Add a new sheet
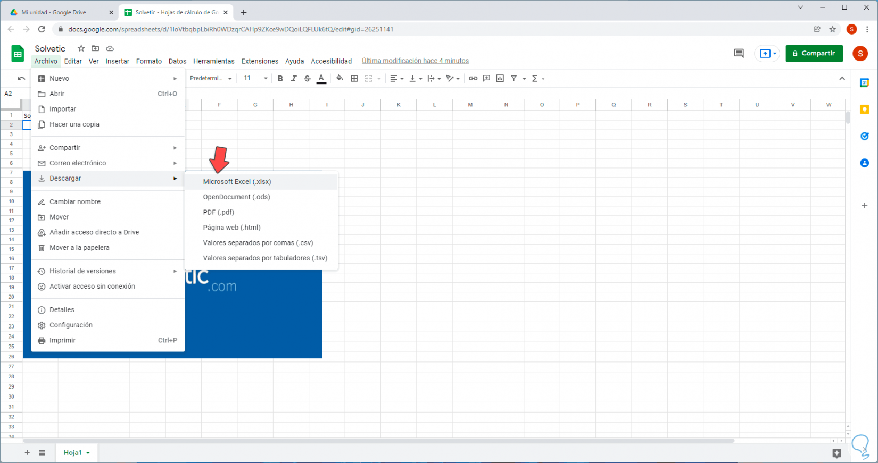 click(27, 453)
